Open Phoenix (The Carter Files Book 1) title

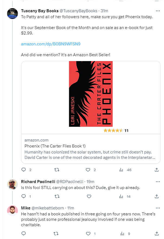point(55,146)
